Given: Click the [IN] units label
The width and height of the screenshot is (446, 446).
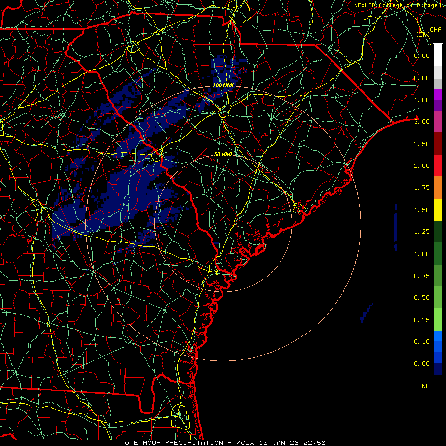Looking at the screenshot, I should click(x=423, y=34).
